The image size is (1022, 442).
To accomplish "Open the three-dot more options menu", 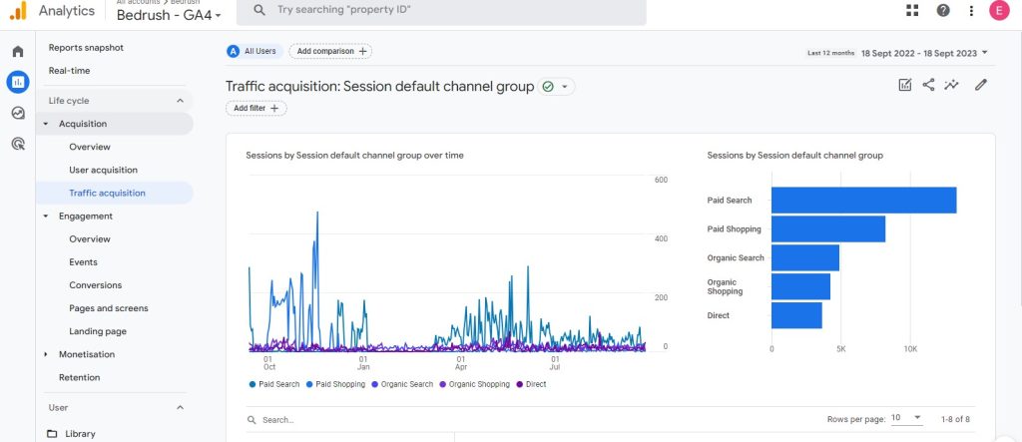I will [x=971, y=10].
